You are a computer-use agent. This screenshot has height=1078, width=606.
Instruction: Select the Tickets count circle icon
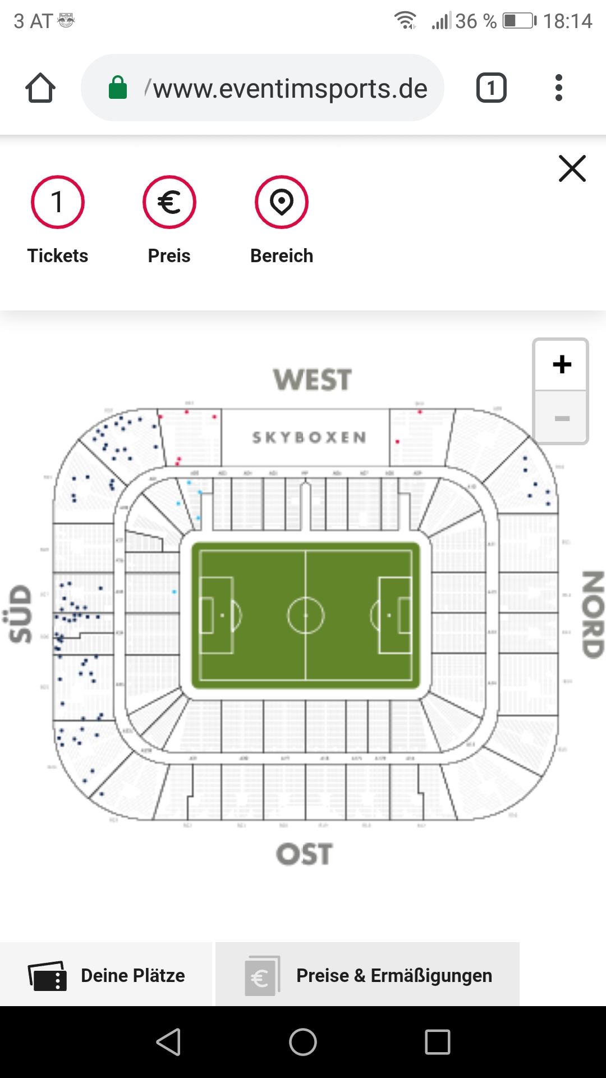58,202
